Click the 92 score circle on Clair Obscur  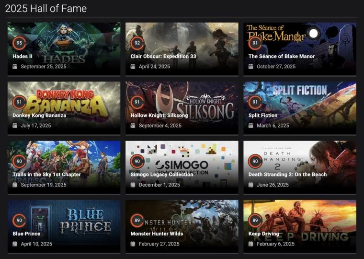pyautogui.click(x=137, y=43)
